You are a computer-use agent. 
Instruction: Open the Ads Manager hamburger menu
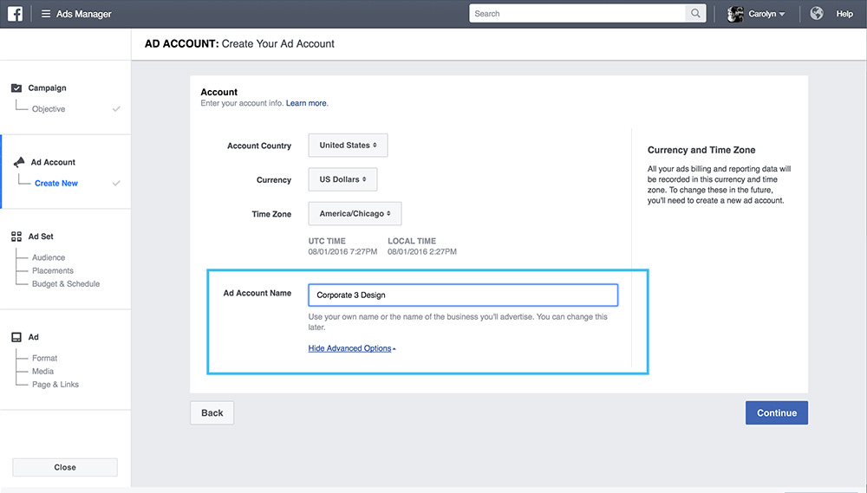click(x=46, y=14)
